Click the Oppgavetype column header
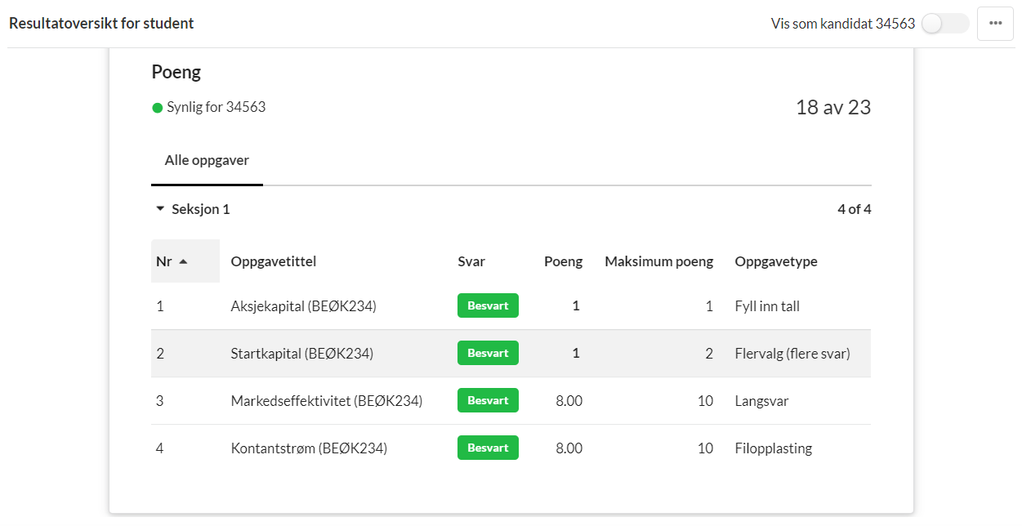 [776, 261]
